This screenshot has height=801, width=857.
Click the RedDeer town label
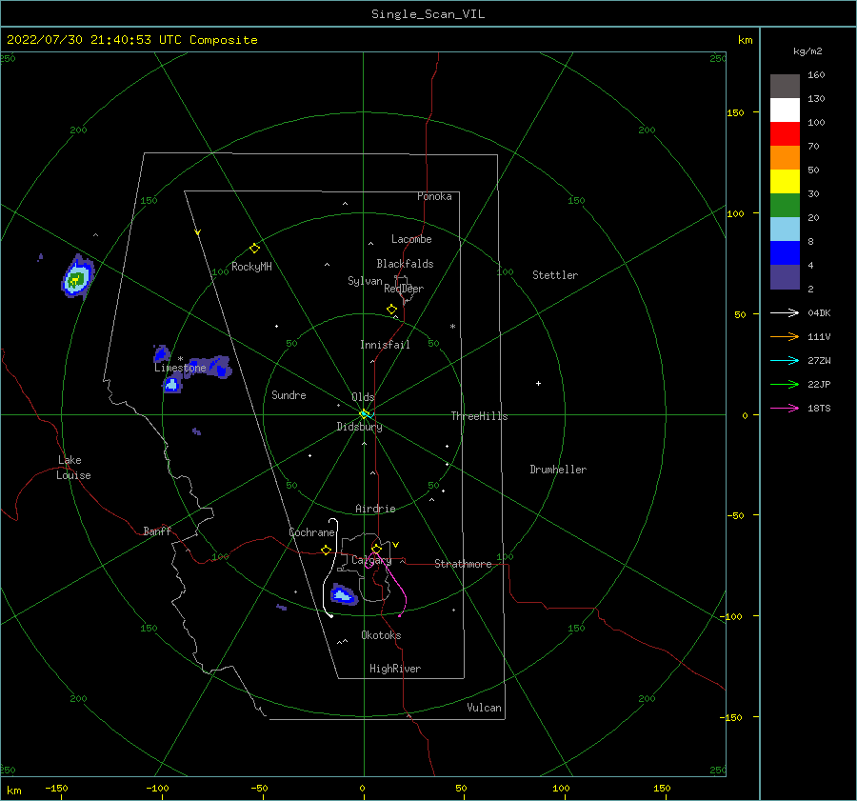click(404, 289)
